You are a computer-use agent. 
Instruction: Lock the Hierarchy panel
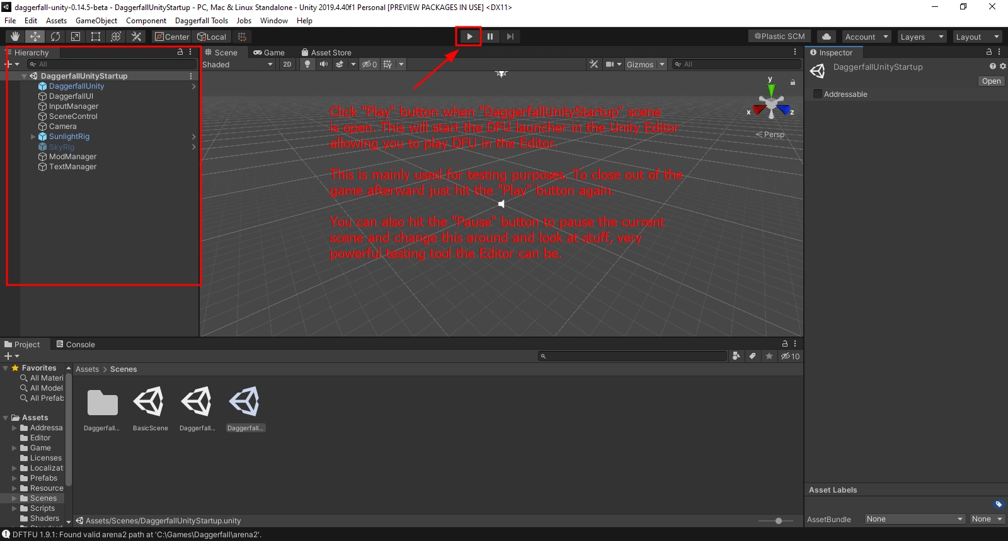(180, 52)
